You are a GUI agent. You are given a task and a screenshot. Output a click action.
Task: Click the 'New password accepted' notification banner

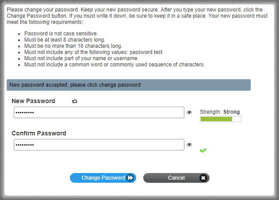[x=128, y=85]
